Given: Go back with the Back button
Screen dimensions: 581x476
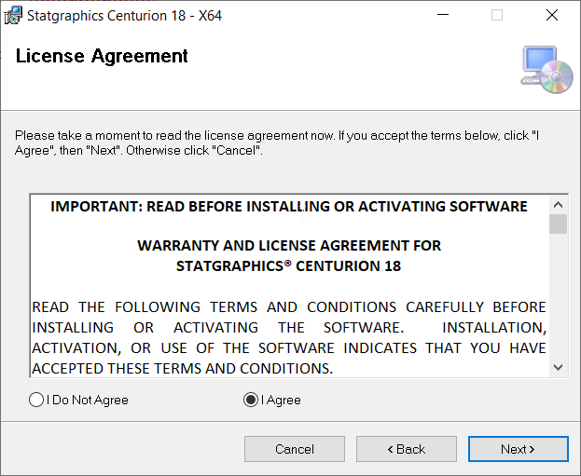Looking at the screenshot, I should coord(407,449).
